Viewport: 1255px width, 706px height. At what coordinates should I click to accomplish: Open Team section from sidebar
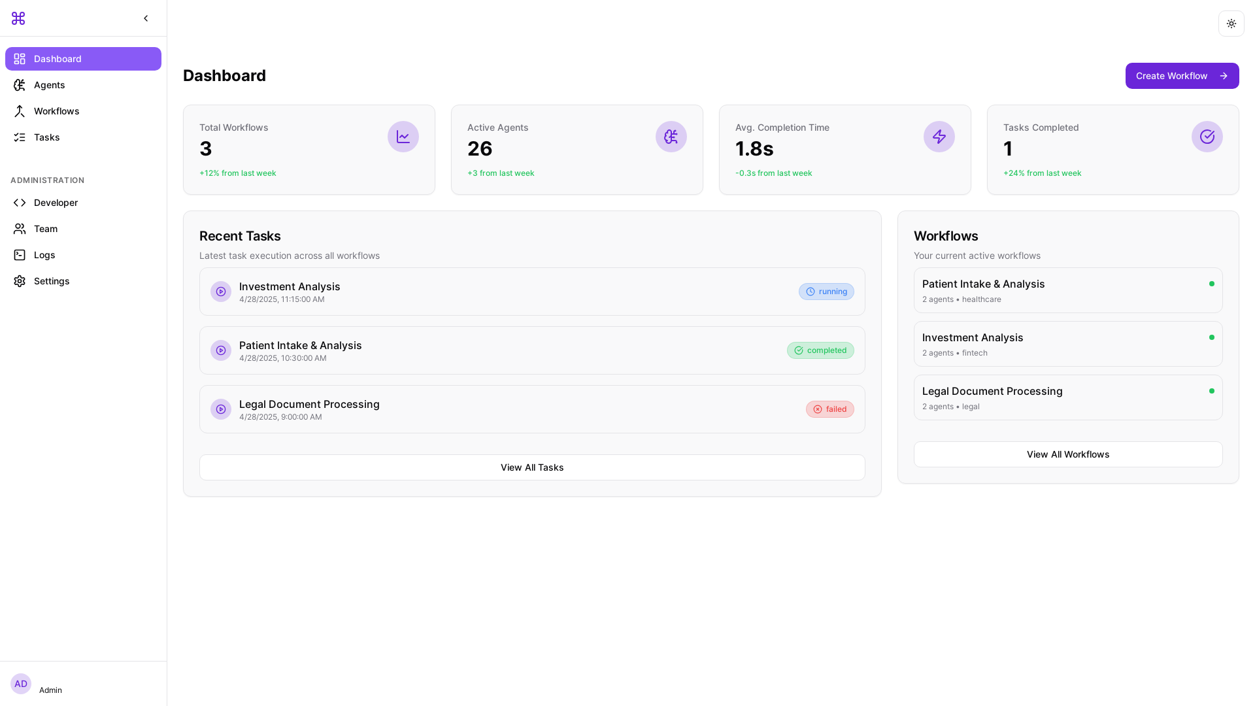45,229
